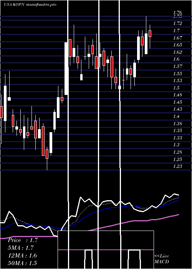192x269 pixels.
Task: Click the '<<Live MACD' label
Action: 162,259
